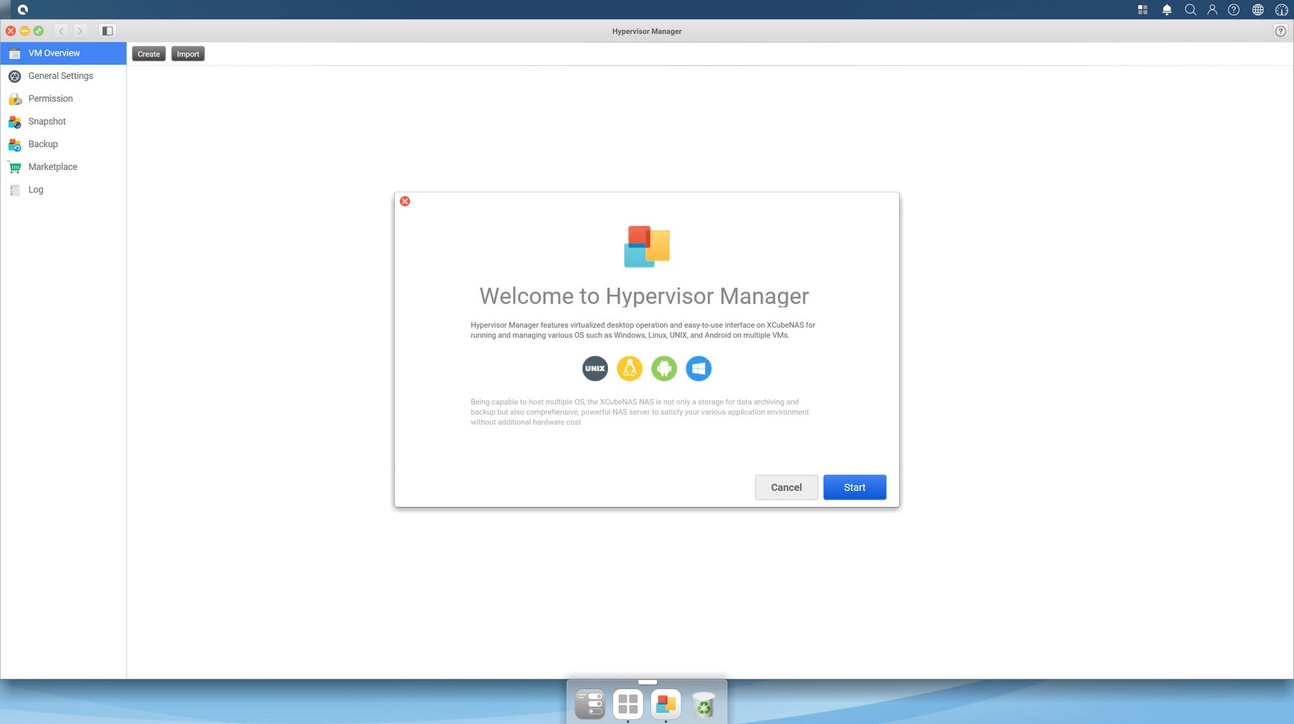This screenshot has width=1294, height=724.
Task: Click the Marketplace cart icon
Action: [15, 168]
